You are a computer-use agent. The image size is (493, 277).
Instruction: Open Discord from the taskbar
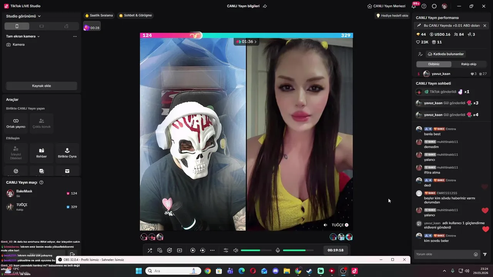[x=275, y=271]
